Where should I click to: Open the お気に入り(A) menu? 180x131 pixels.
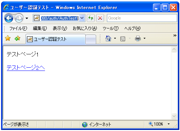tap(85, 28)
